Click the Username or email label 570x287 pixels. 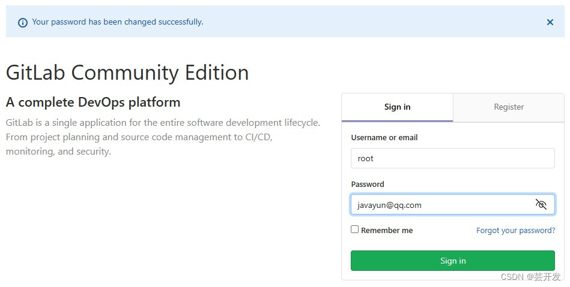(384, 138)
